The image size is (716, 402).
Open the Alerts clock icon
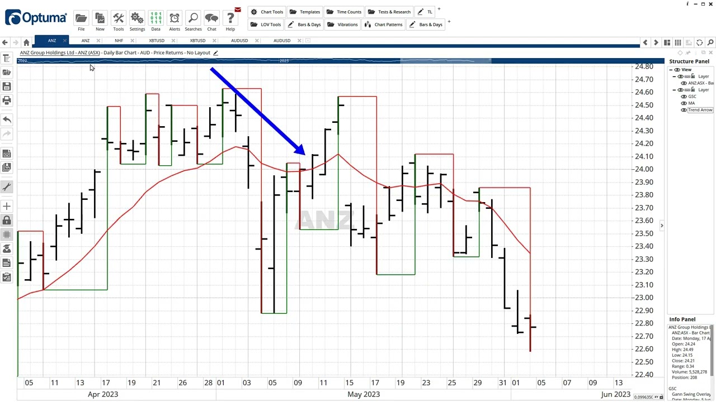(x=175, y=18)
